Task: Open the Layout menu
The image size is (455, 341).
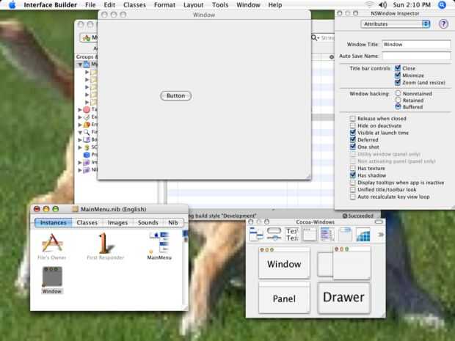Action: coord(194,5)
